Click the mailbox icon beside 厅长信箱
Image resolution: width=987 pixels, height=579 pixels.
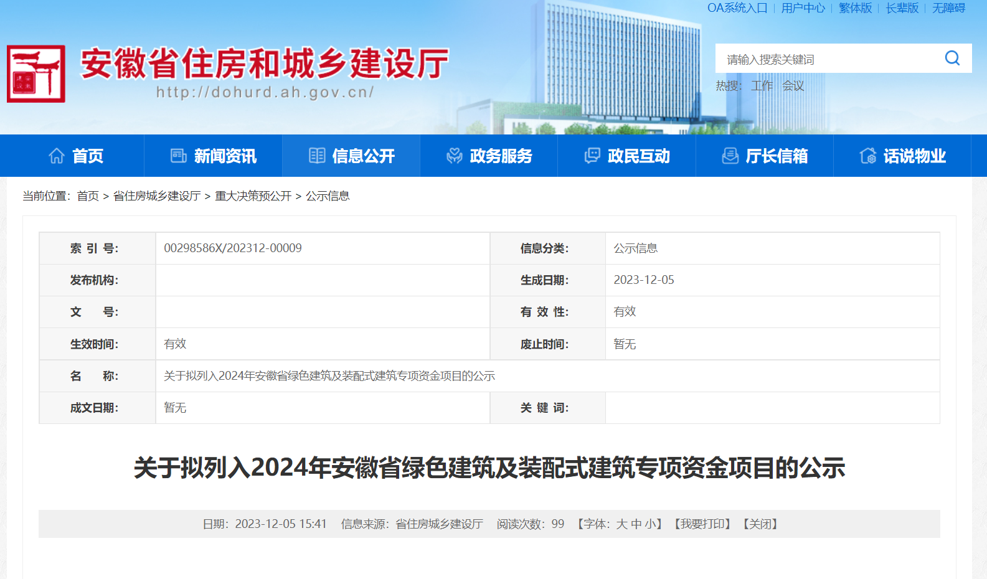[730, 156]
